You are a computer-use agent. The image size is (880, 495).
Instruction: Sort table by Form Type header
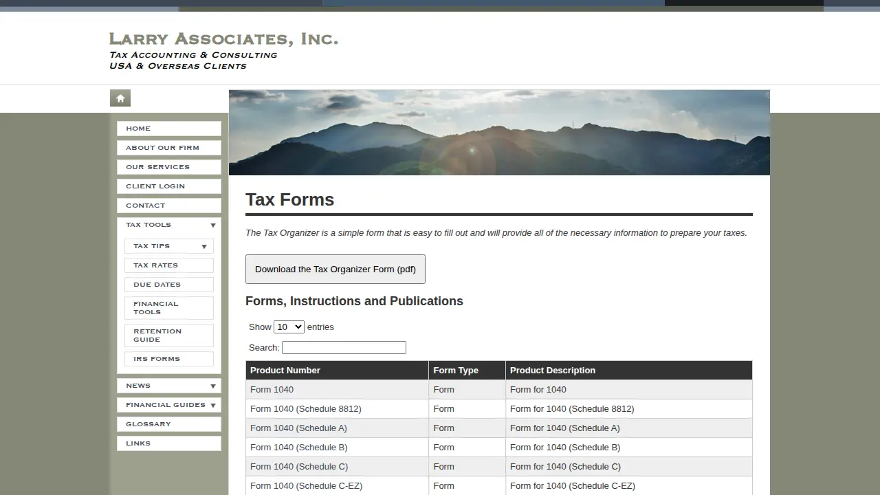point(467,370)
